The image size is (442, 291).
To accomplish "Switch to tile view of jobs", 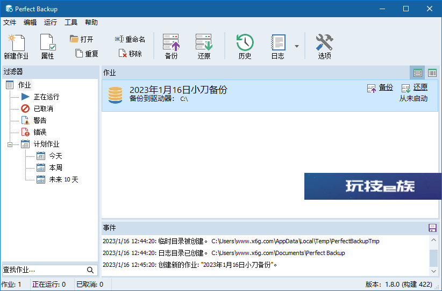I will [x=417, y=73].
